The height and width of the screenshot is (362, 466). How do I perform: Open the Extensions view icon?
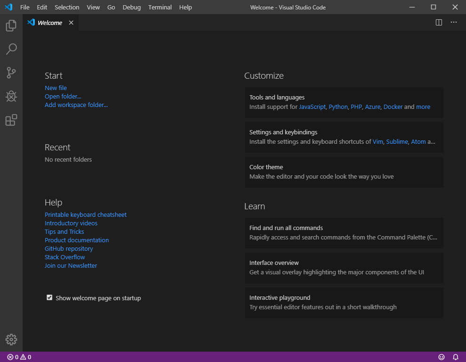[11, 120]
